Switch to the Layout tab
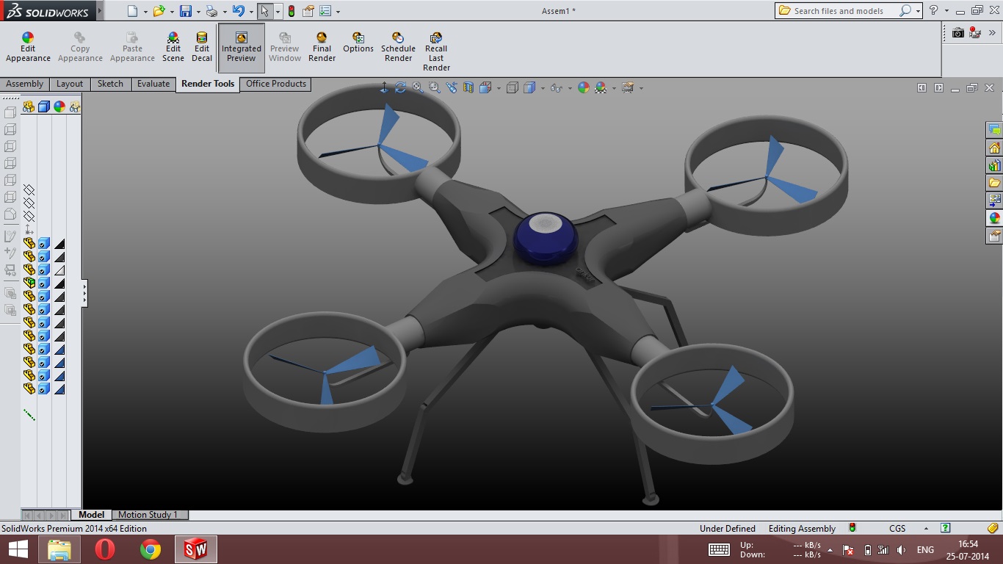 tap(70, 84)
